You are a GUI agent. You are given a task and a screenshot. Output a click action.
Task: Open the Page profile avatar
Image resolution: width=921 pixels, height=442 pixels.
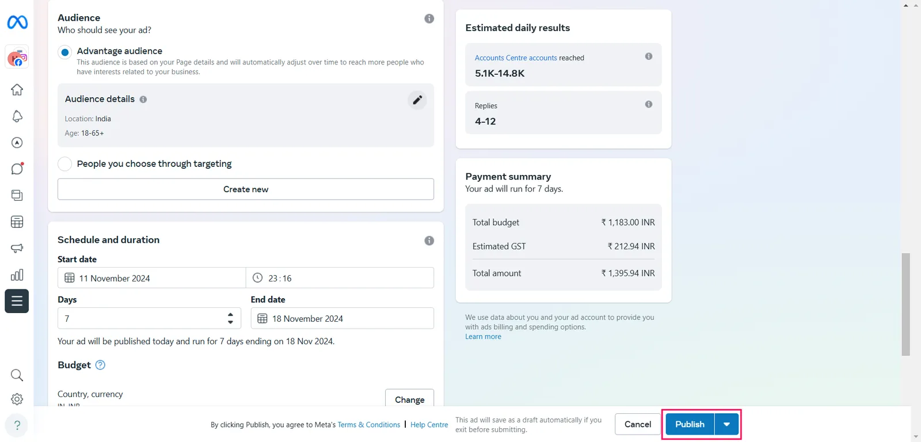pos(17,58)
